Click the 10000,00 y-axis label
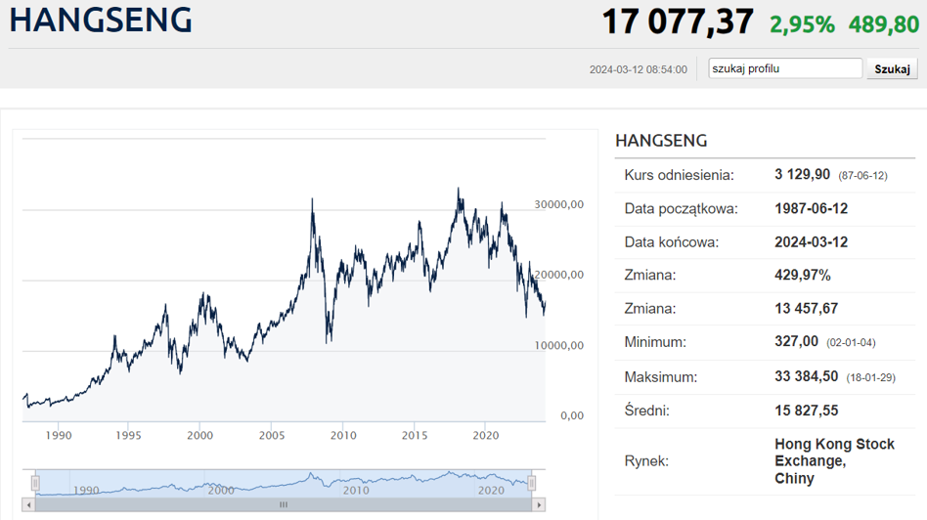 tap(558, 346)
